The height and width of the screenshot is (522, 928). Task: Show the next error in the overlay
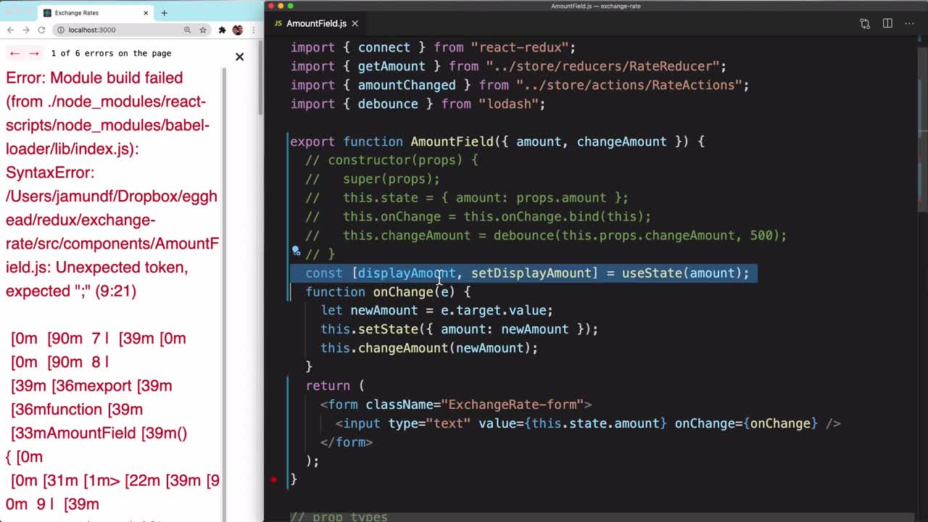(x=33, y=53)
